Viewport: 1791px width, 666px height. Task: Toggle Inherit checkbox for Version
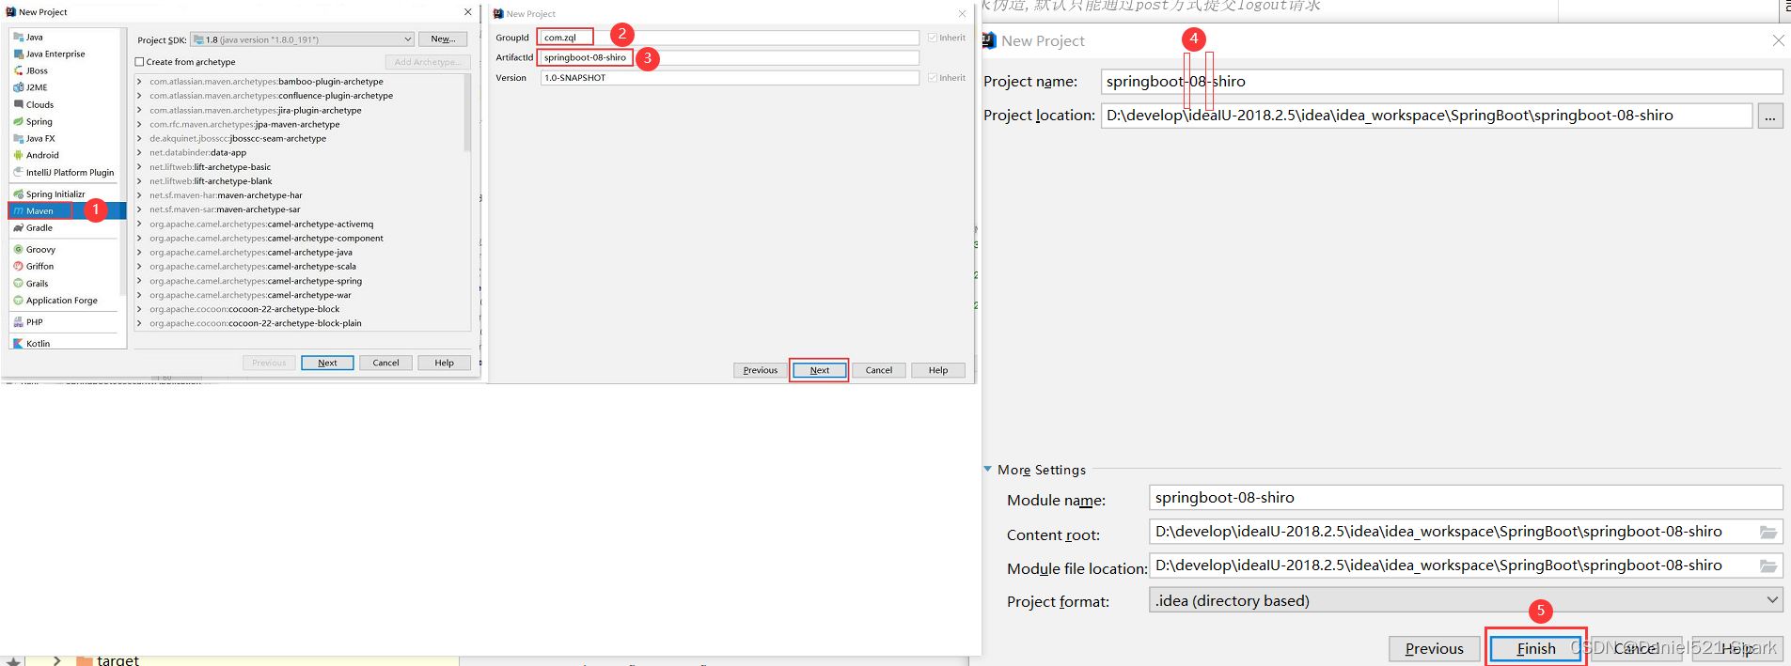(x=933, y=78)
